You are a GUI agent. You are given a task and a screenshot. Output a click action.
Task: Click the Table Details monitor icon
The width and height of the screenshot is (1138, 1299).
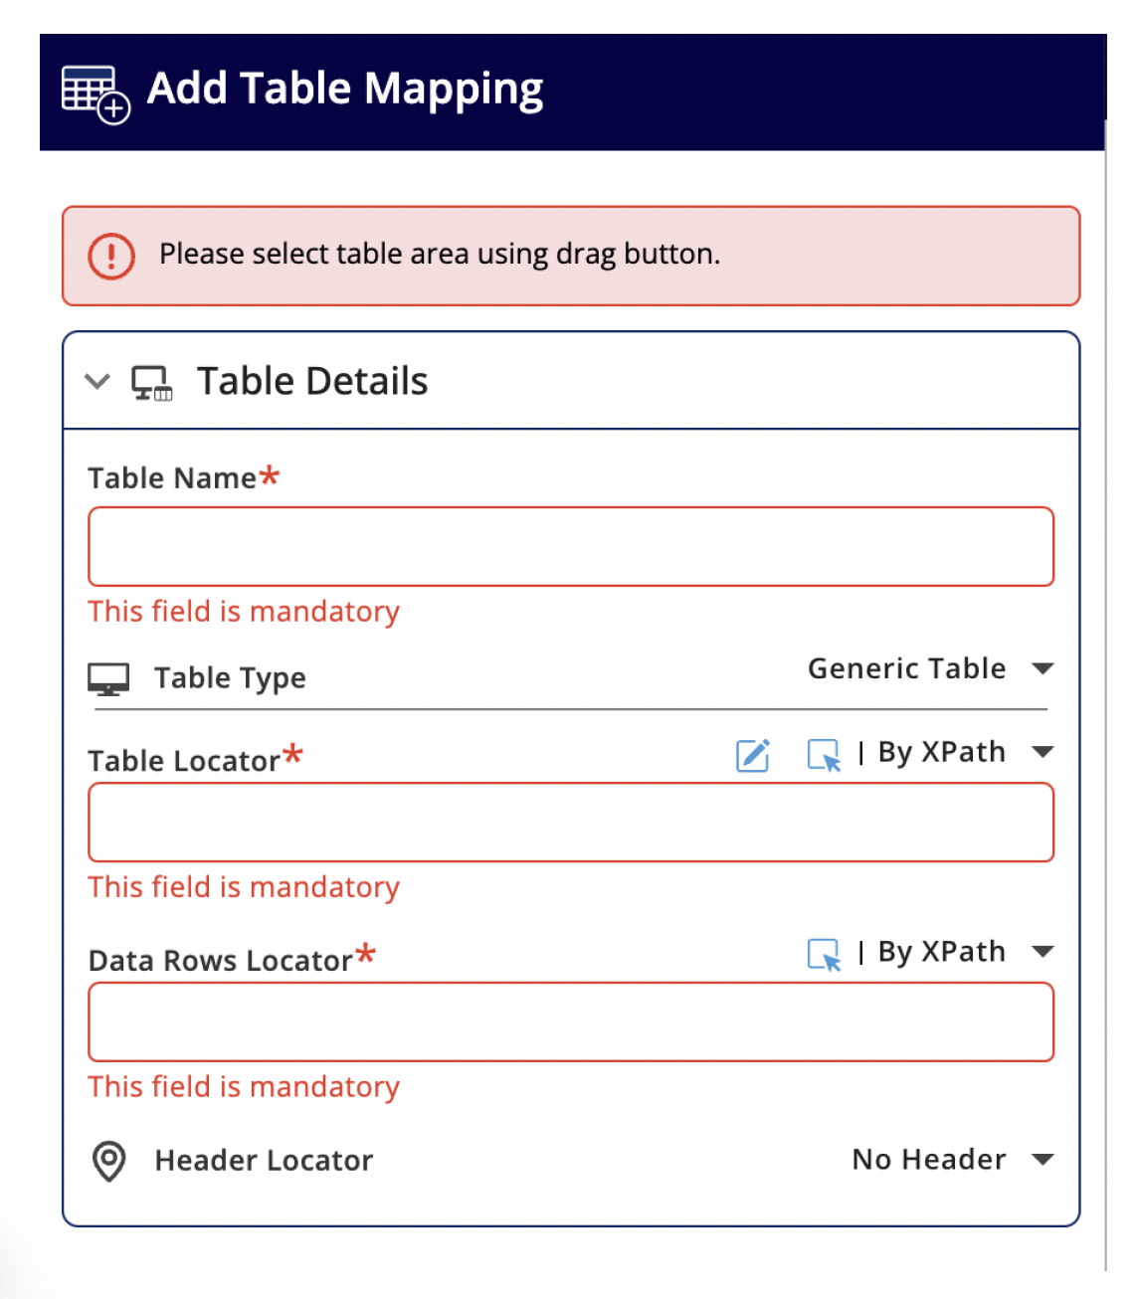click(x=152, y=383)
